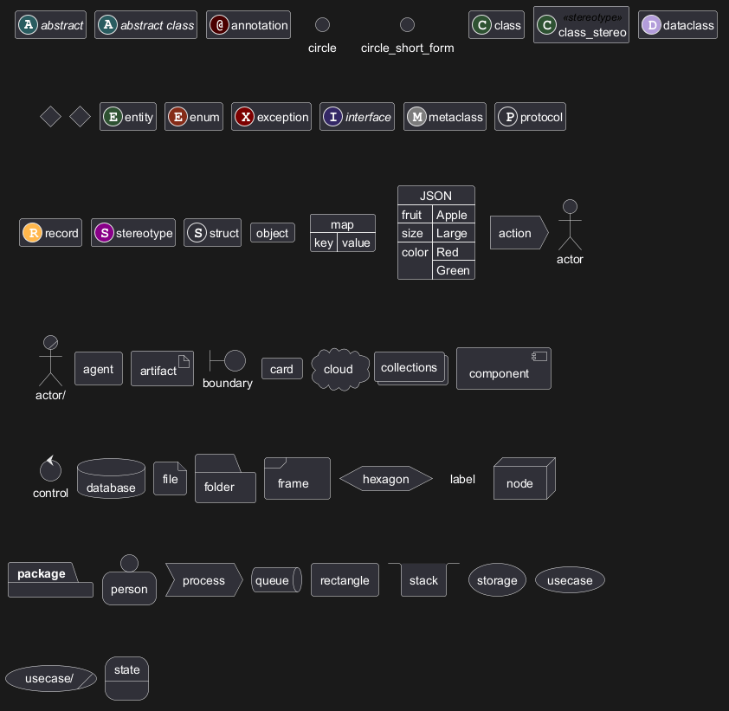
Task: Select the annotation element with @ badge
Action: point(248,25)
